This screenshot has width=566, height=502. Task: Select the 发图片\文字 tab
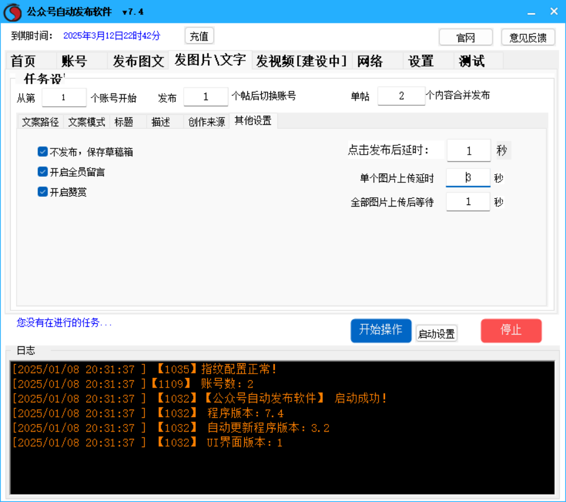click(x=210, y=60)
